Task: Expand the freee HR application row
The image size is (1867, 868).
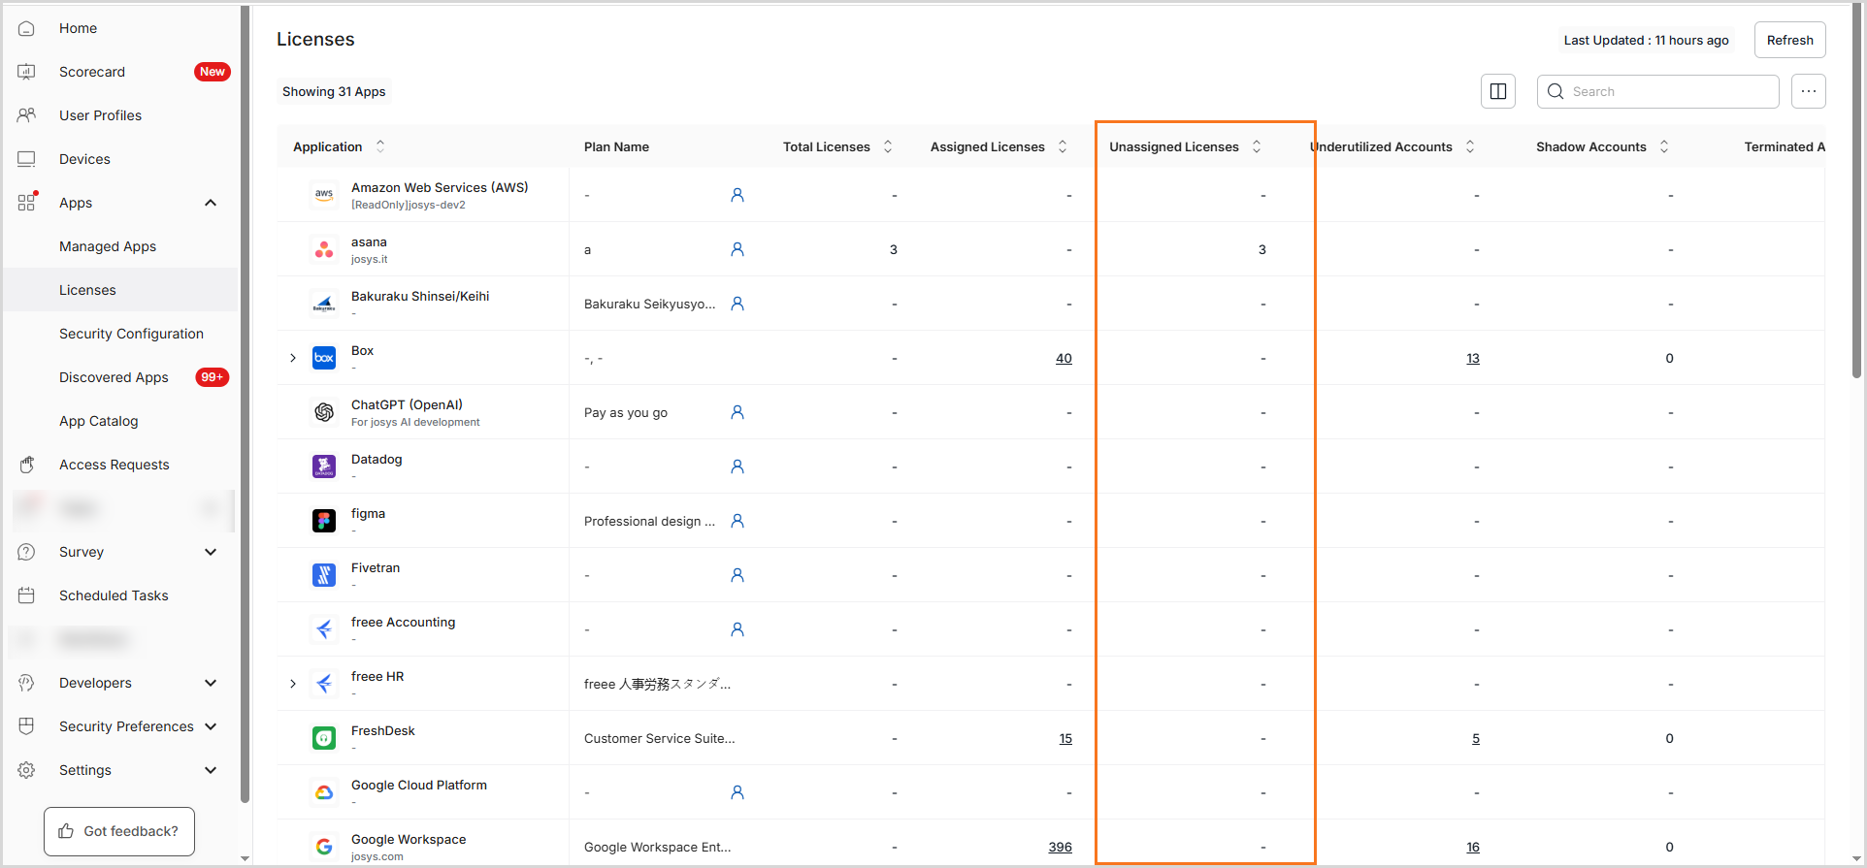Action: pos(293,684)
